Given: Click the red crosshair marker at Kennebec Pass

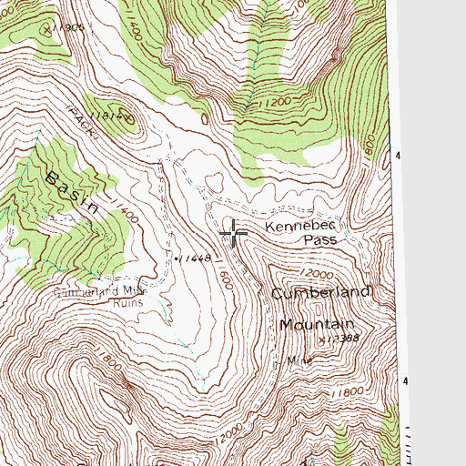Looking at the screenshot, I should click(233, 233).
